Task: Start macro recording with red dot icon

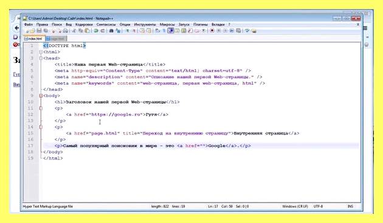Action: (x=212, y=31)
